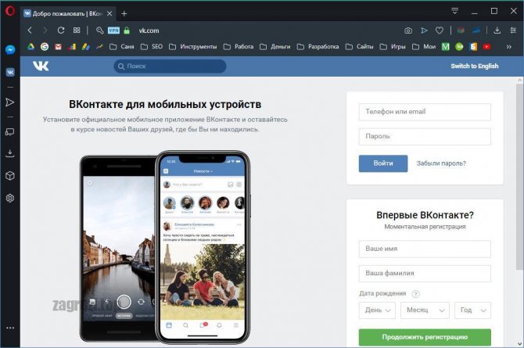Open Gmail bookmark icon
This screenshot has height=348, width=524.
click(x=58, y=47)
